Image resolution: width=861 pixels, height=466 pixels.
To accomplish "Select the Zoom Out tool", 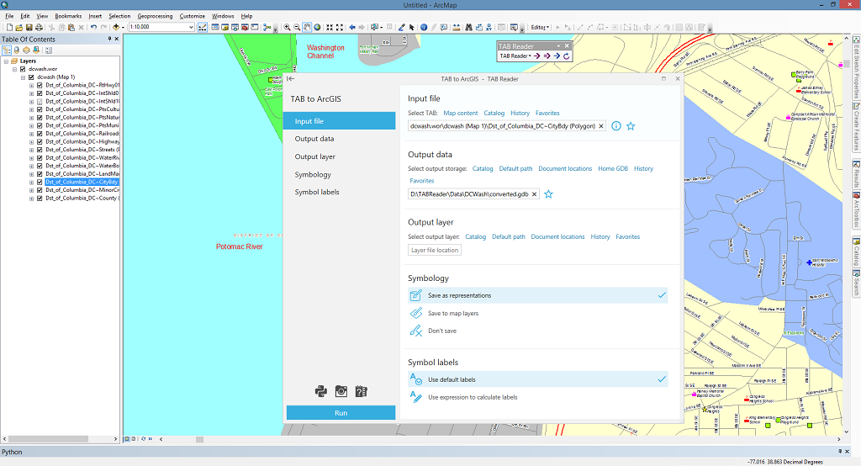I will pos(297,27).
